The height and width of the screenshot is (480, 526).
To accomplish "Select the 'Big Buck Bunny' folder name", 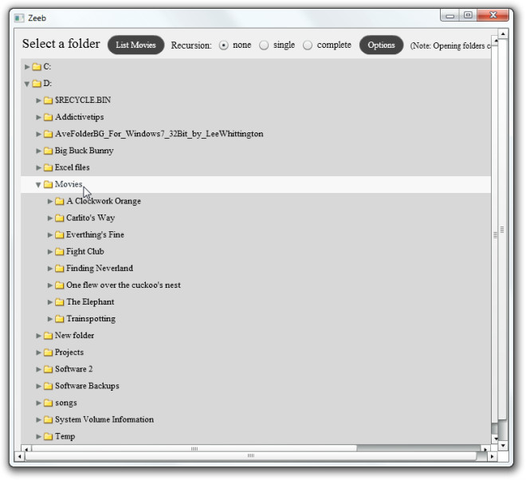I will [x=84, y=151].
